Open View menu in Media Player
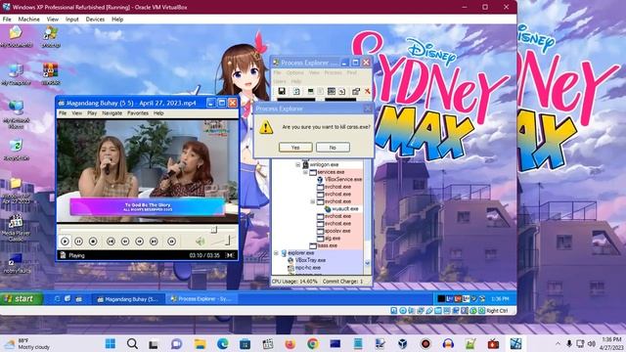This screenshot has width=626, height=352. [x=76, y=113]
